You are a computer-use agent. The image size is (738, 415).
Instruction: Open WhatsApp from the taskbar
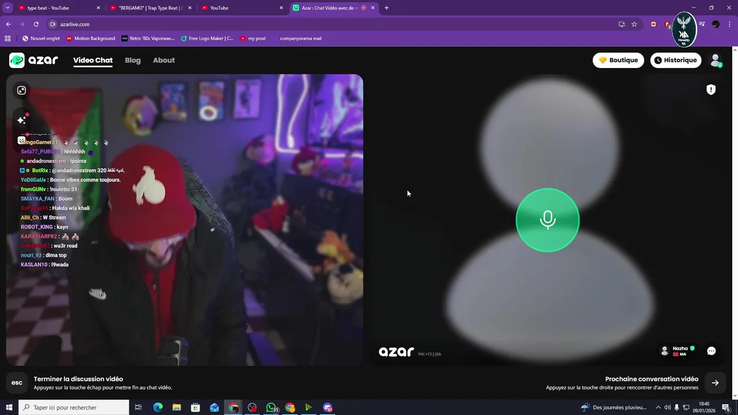[271, 408]
